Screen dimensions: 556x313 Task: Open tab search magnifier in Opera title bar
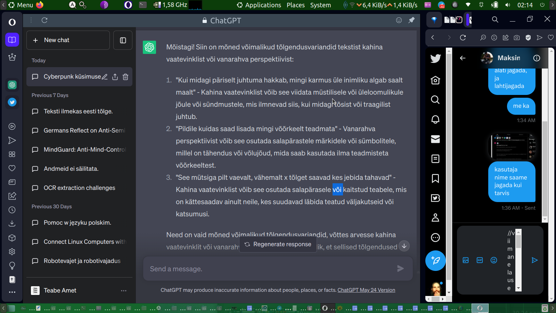click(x=495, y=19)
